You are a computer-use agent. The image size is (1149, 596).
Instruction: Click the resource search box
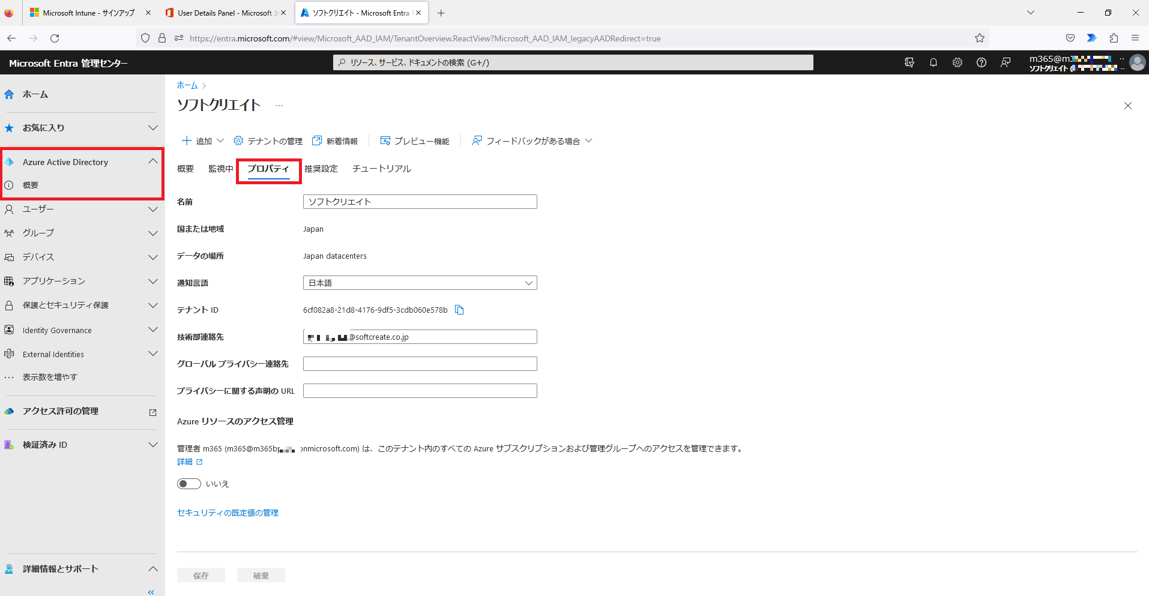[573, 62]
